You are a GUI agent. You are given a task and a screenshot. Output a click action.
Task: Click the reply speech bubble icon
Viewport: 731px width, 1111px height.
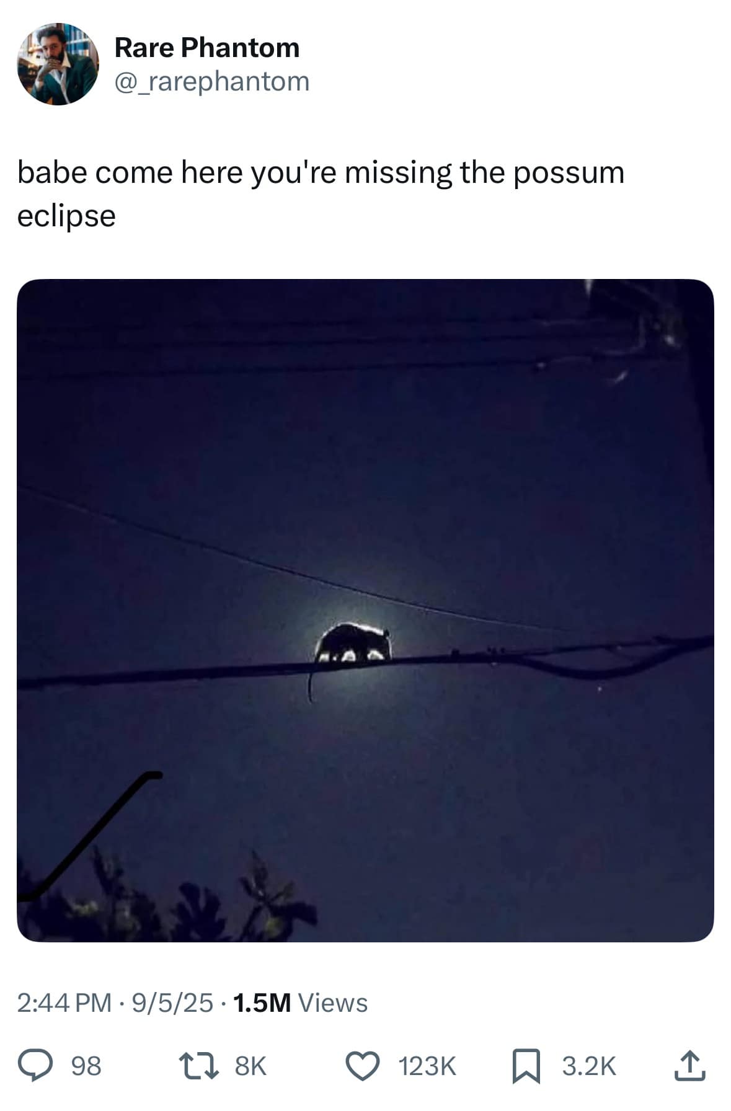[35, 1066]
